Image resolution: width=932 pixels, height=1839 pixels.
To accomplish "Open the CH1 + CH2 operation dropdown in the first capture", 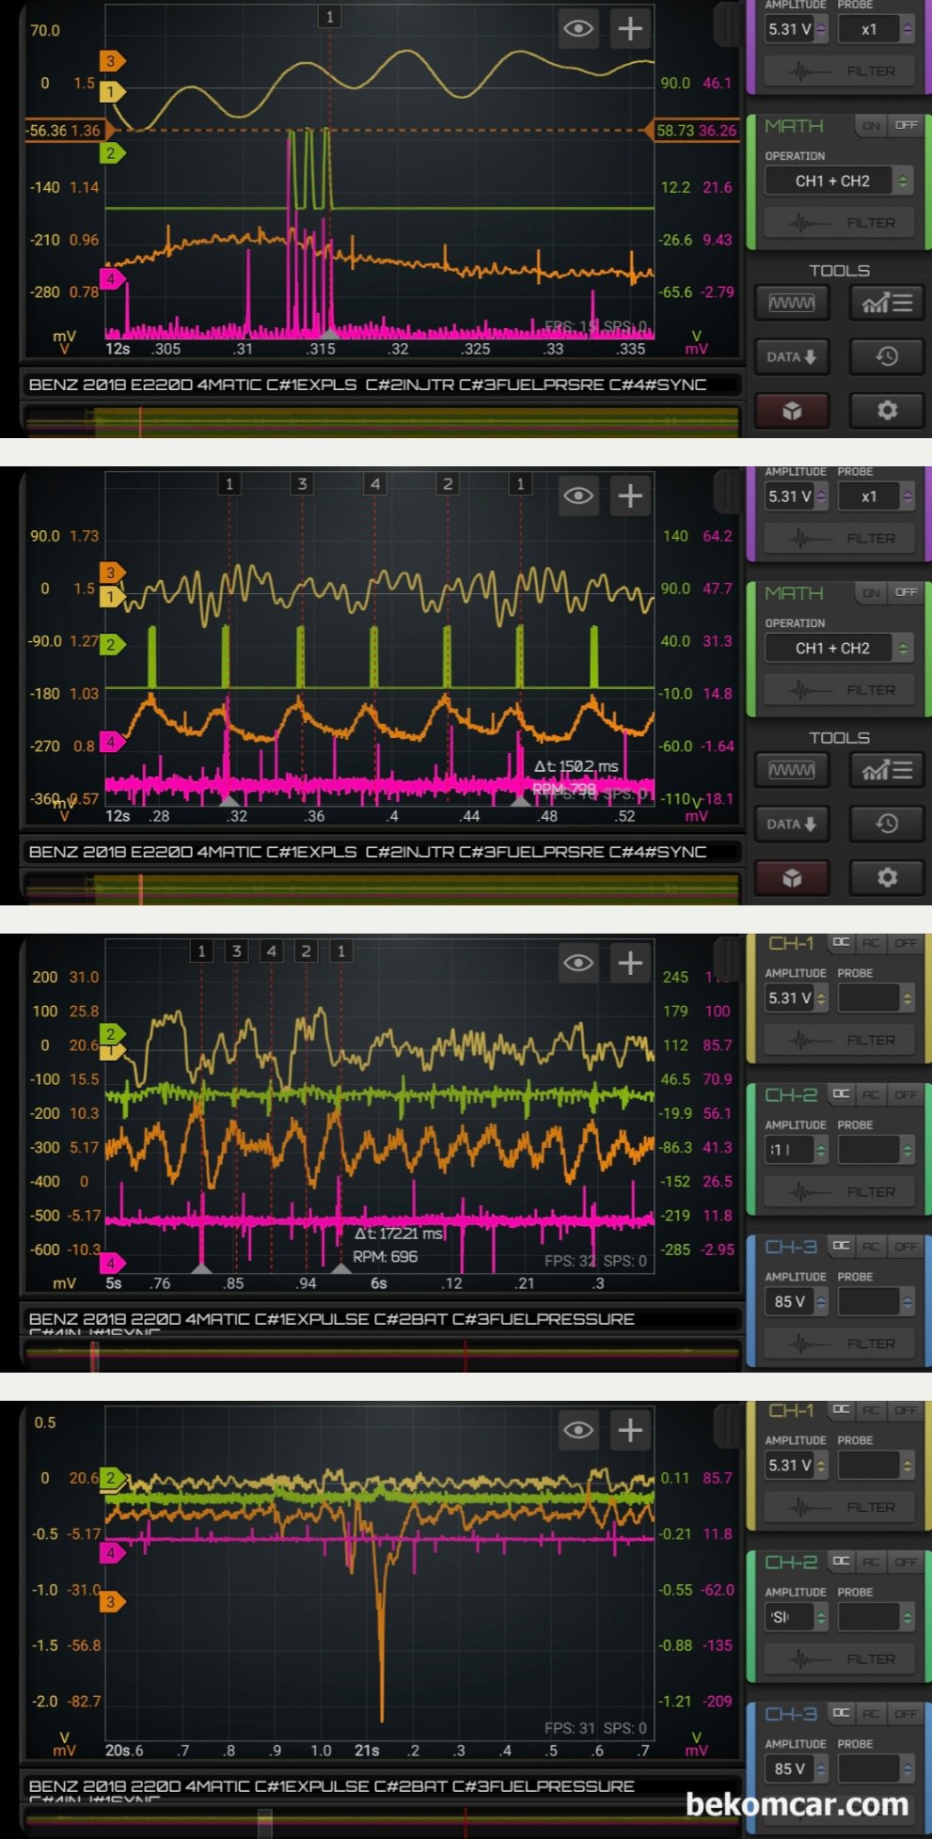I will [x=839, y=181].
